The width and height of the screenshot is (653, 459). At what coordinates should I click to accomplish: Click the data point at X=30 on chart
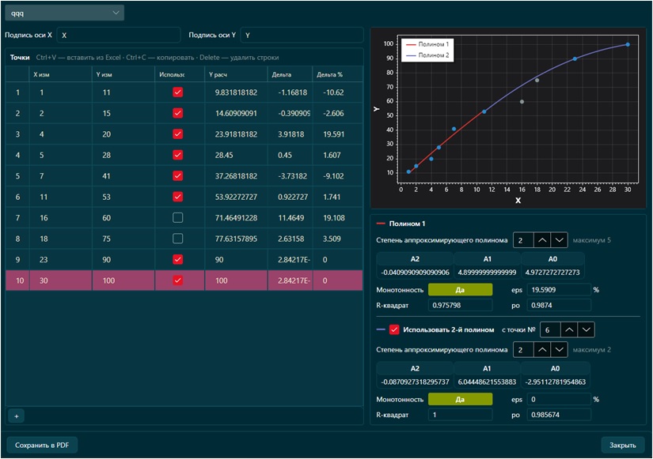[628, 44]
